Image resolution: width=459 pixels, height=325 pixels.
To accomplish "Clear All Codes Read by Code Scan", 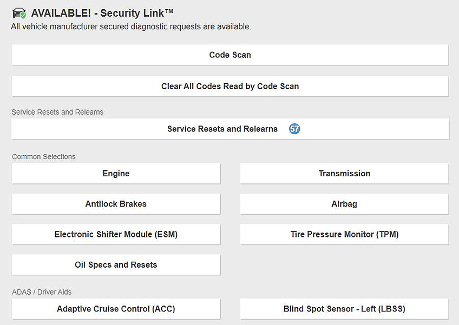I will [x=230, y=86].
